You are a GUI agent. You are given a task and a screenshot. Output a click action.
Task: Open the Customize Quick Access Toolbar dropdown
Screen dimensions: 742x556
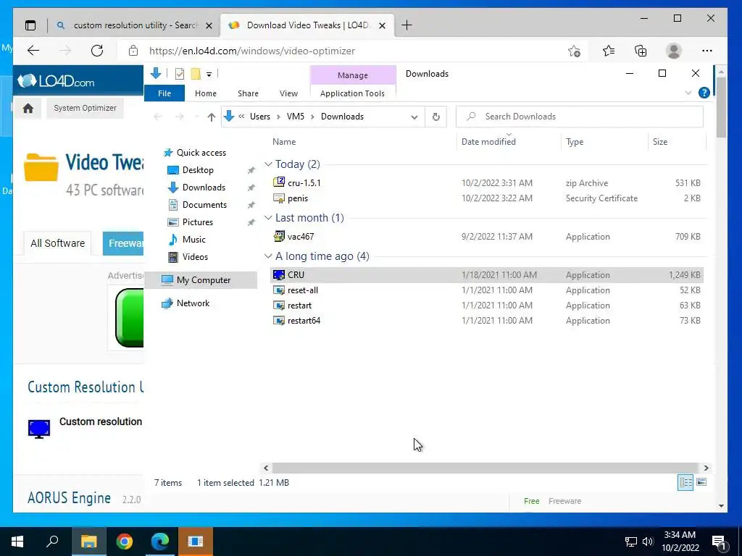pyautogui.click(x=209, y=75)
